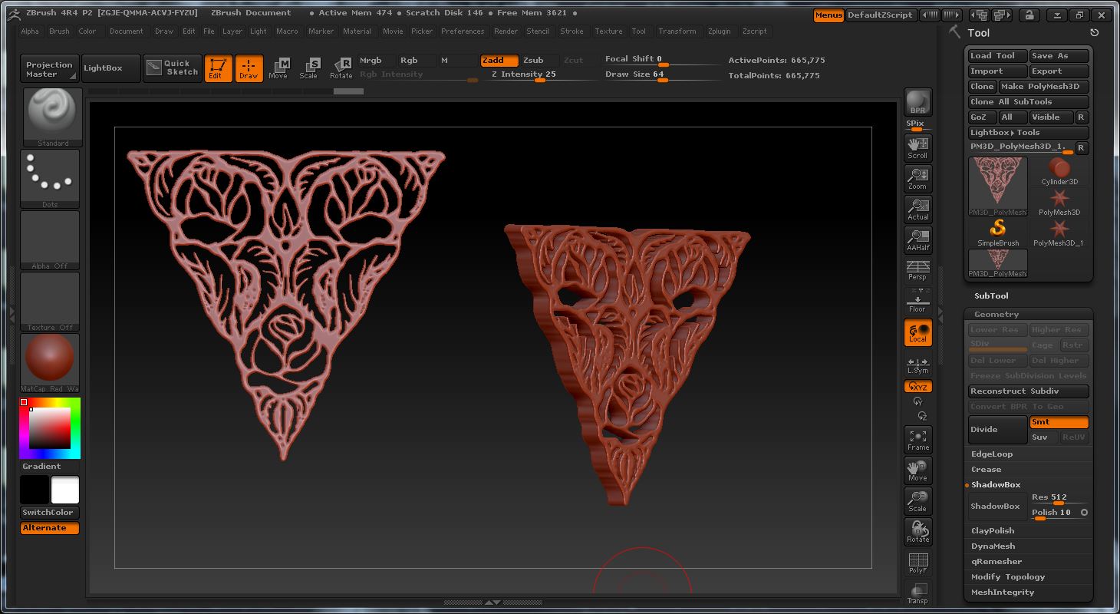This screenshot has width=1120, height=614.
Task: Select the Cylinder3D tool thumbnail
Action: pyautogui.click(x=1059, y=171)
